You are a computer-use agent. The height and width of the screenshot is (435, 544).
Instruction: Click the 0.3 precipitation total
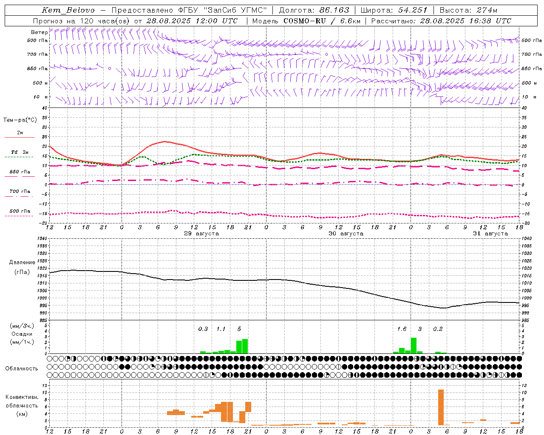coord(203,329)
